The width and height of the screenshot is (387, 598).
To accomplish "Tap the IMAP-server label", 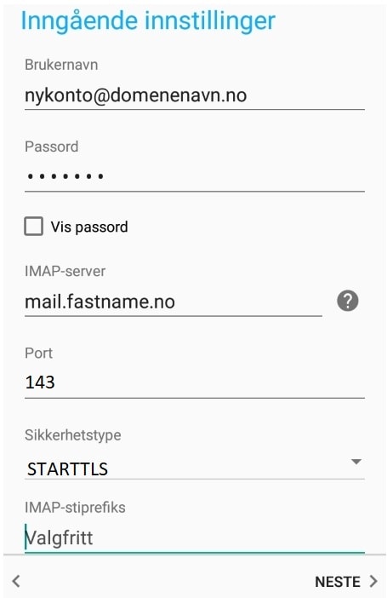I will pyautogui.click(x=65, y=271).
